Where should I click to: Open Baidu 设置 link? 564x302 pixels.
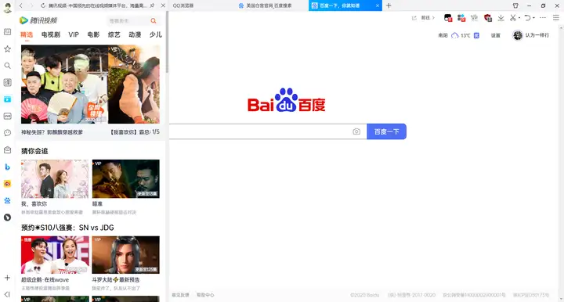click(496, 35)
